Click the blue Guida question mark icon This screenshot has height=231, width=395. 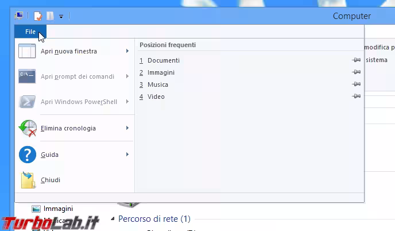(28, 155)
